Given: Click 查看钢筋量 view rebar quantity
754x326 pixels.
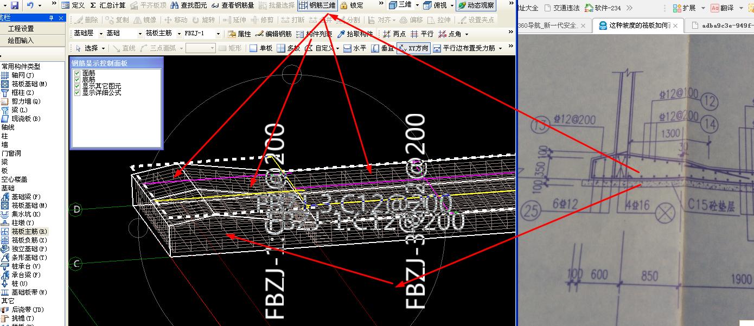Looking at the screenshot, I should [x=233, y=5].
